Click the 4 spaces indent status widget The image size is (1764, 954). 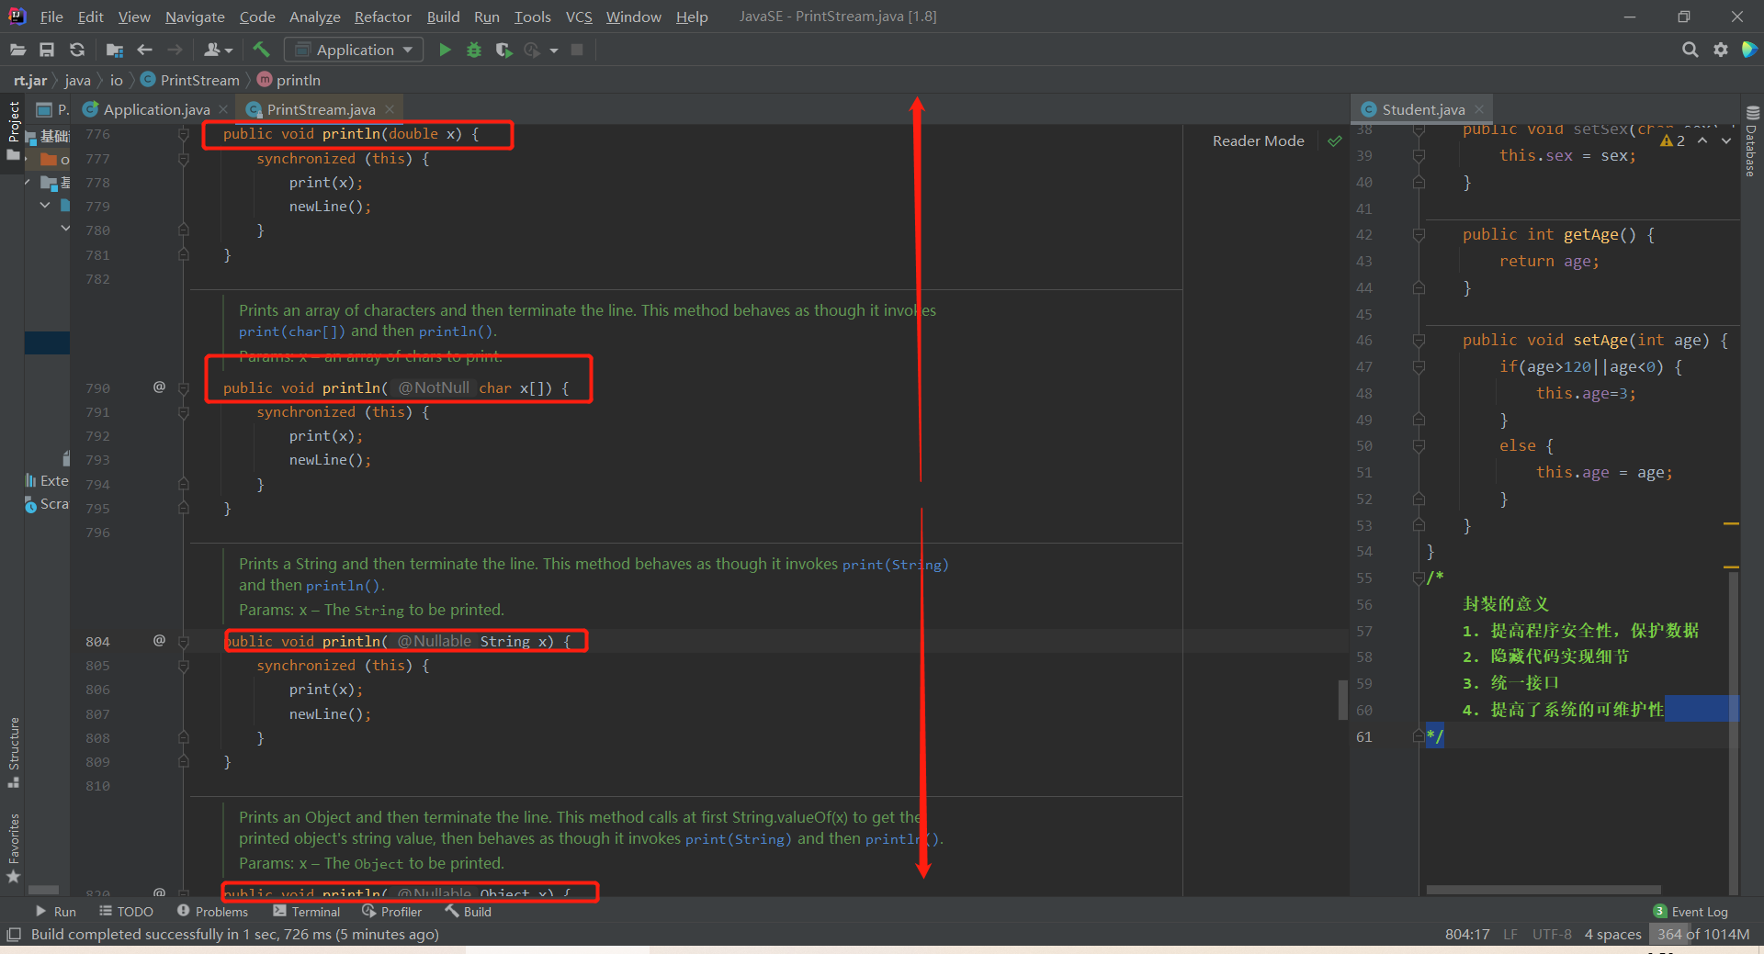(x=1612, y=934)
